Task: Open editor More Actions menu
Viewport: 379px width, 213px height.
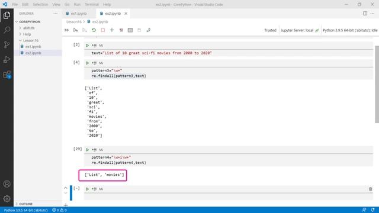Action: tap(372, 14)
